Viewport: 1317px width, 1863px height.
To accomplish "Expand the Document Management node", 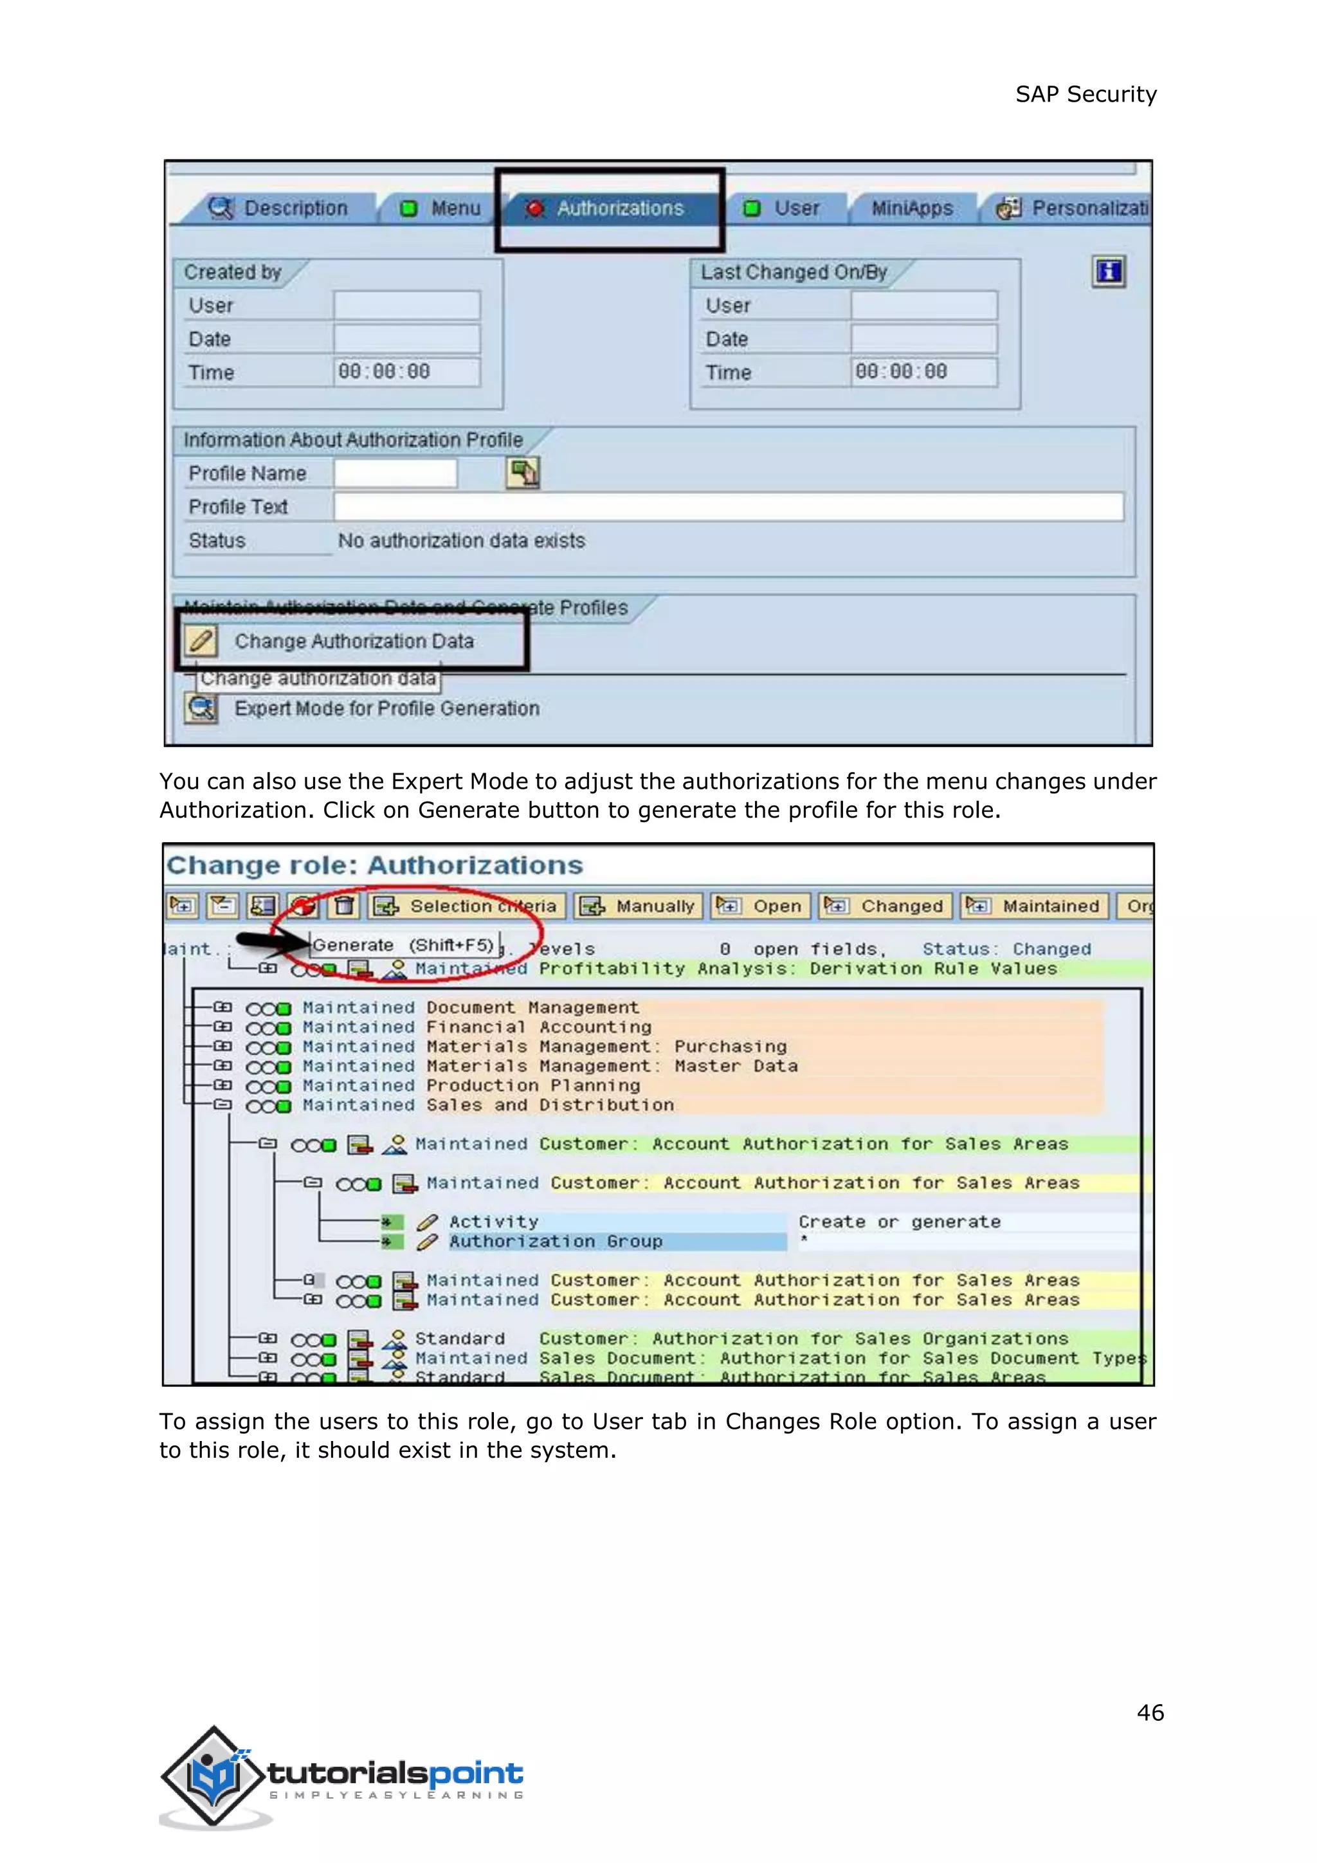I will point(223,1007).
